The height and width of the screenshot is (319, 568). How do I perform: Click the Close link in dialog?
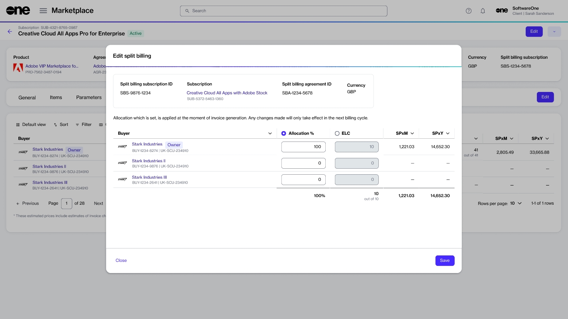121,261
